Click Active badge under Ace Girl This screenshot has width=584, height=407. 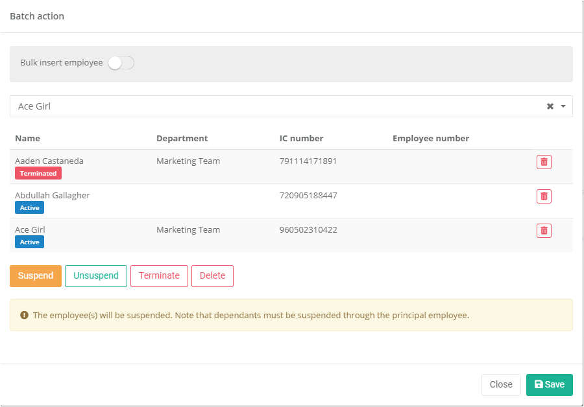point(30,242)
